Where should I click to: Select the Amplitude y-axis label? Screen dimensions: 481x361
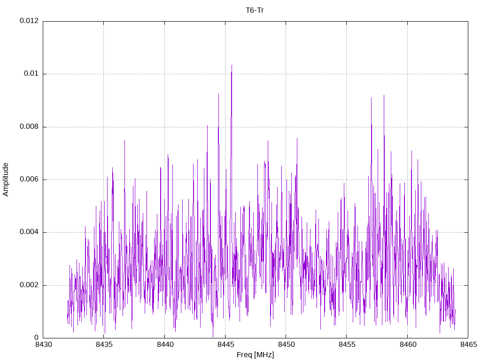tap(6, 180)
